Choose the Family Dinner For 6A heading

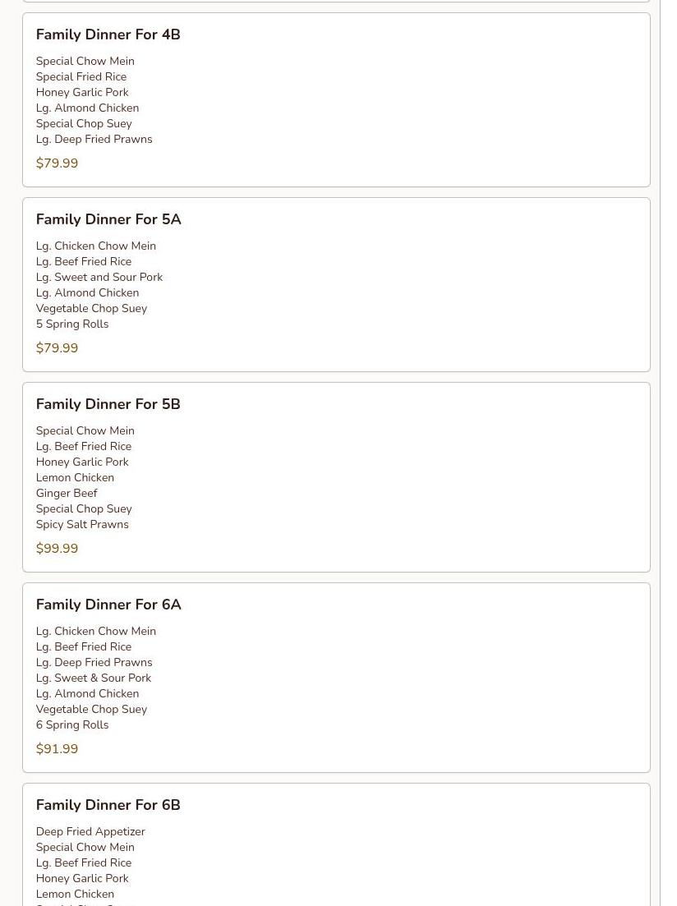pos(108,605)
